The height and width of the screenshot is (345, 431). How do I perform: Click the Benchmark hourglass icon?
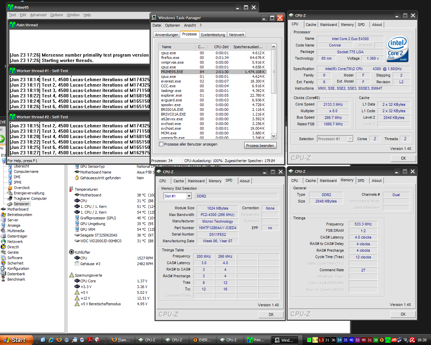[4, 279]
